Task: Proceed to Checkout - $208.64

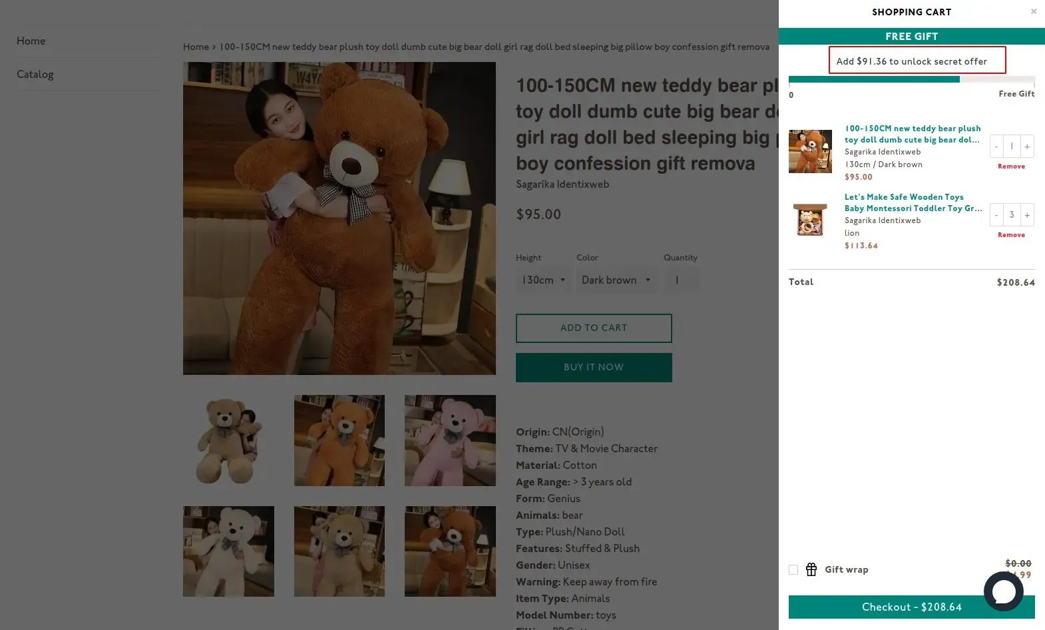Action: 911,607
